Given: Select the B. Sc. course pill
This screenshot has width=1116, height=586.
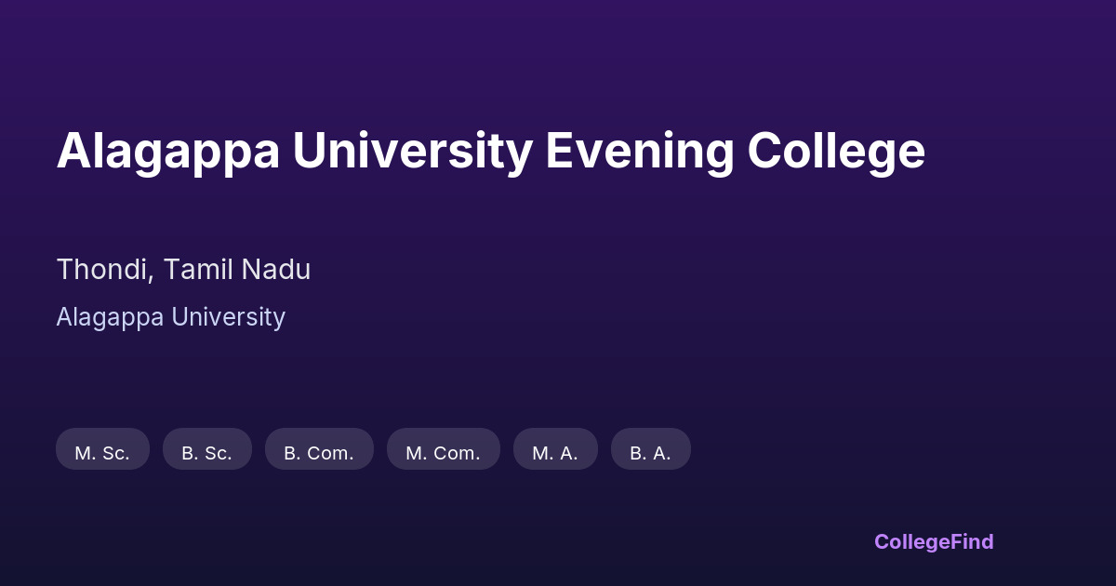Looking at the screenshot, I should (x=206, y=453).
